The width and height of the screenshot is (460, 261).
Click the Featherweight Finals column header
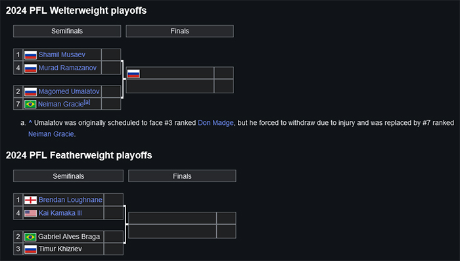(182, 176)
